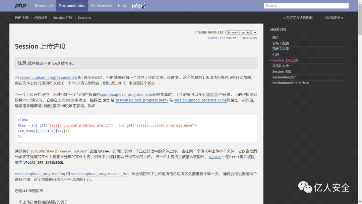Click the UPLOAD_ERR_EXTENSION constant text
This screenshot has height=204, width=362.
(x=43, y=163)
